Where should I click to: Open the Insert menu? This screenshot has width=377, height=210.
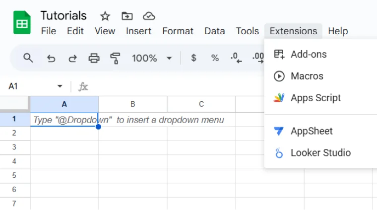point(138,31)
